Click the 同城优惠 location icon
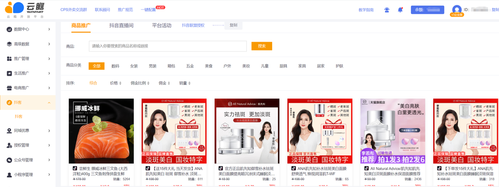The height and width of the screenshot is (187, 499). 9,131
